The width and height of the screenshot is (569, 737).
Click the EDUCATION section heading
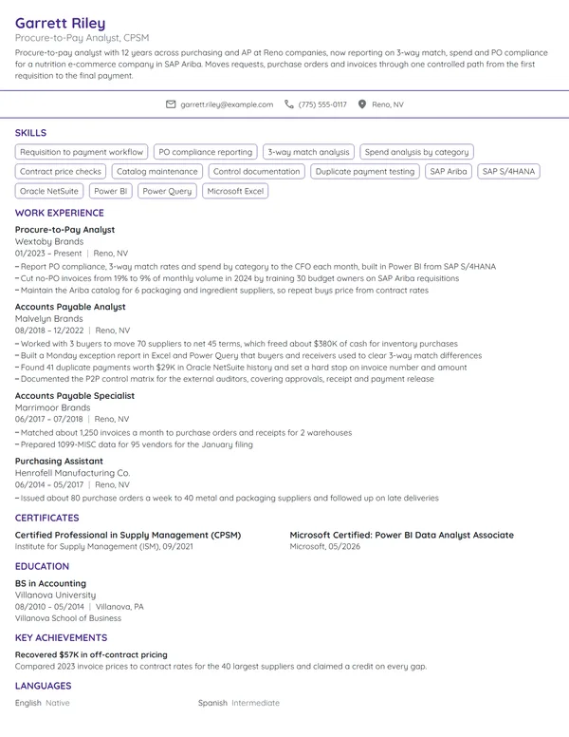[43, 566]
